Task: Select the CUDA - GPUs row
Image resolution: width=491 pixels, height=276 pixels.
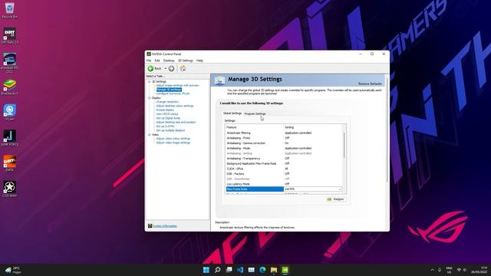Action: coord(284,169)
